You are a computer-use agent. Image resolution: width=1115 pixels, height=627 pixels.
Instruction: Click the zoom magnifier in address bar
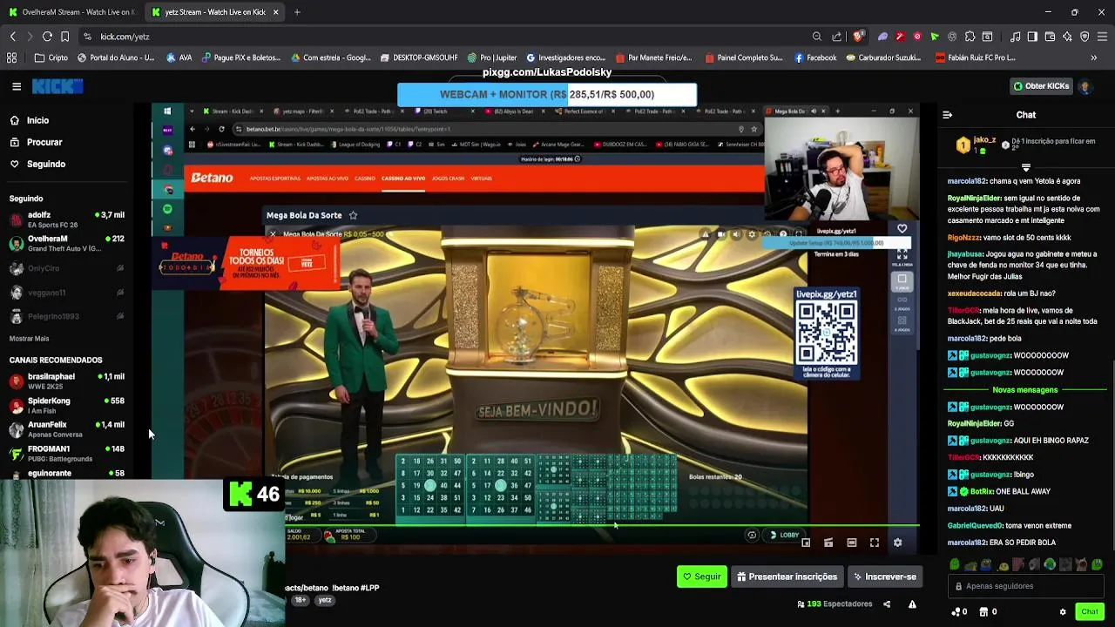816,37
